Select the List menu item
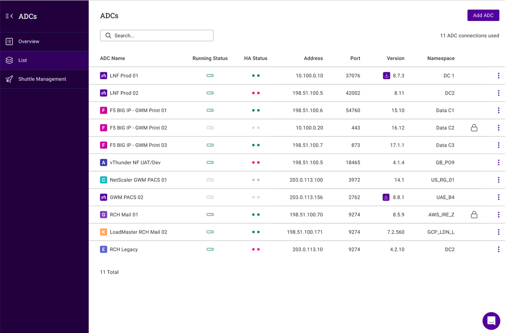The height and width of the screenshot is (333, 505). pyautogui.click(x=44, y=60)
